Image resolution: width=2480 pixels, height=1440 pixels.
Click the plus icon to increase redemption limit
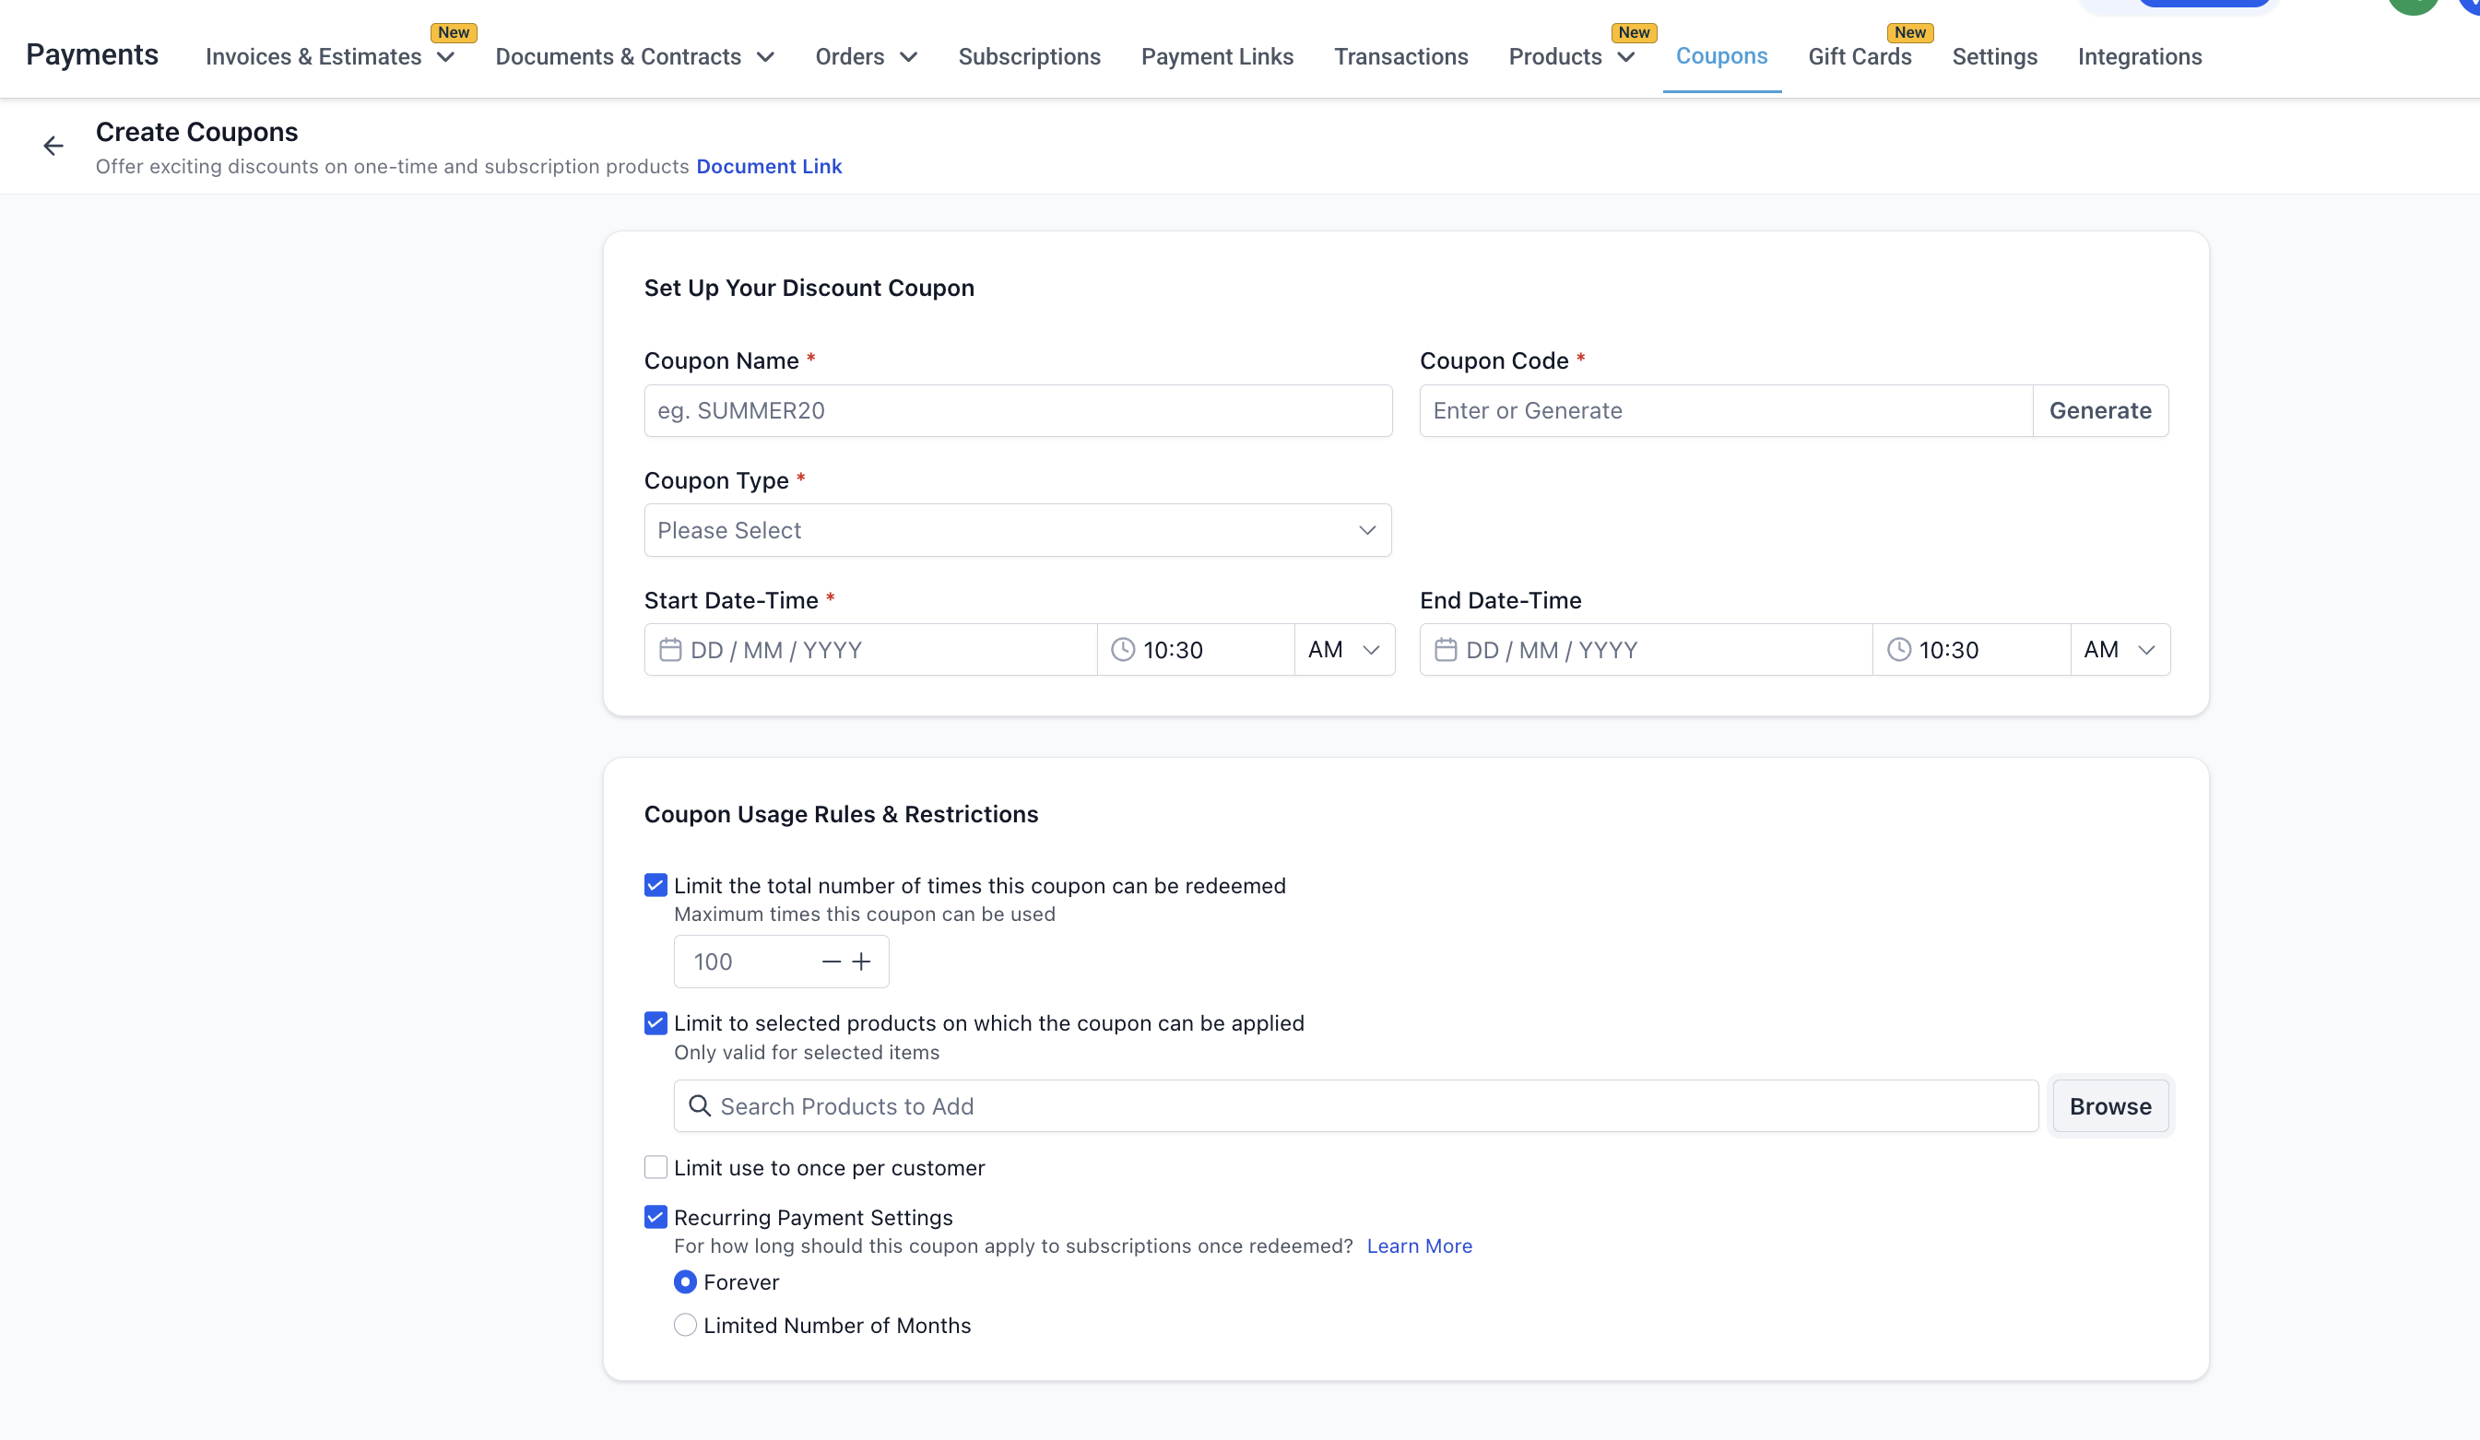861,962
